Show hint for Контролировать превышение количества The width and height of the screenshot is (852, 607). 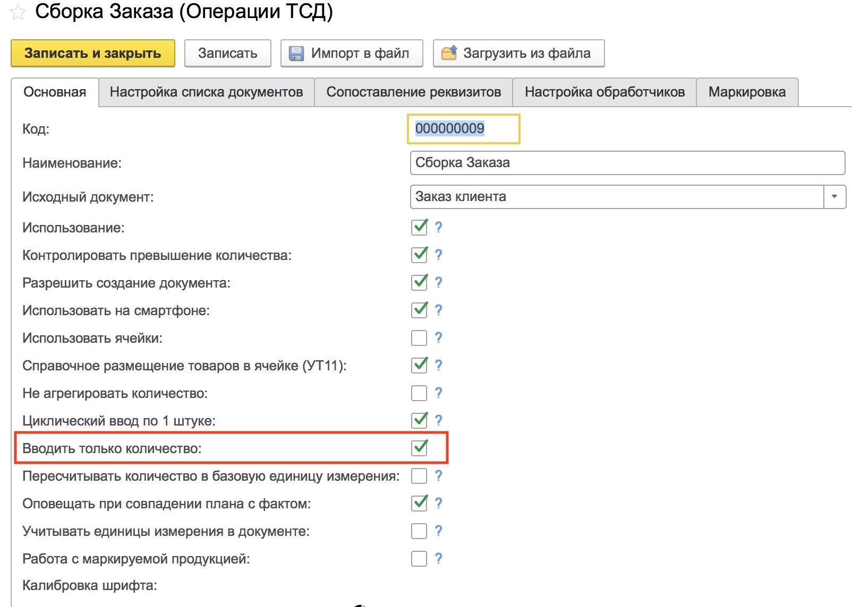point(438,255)
